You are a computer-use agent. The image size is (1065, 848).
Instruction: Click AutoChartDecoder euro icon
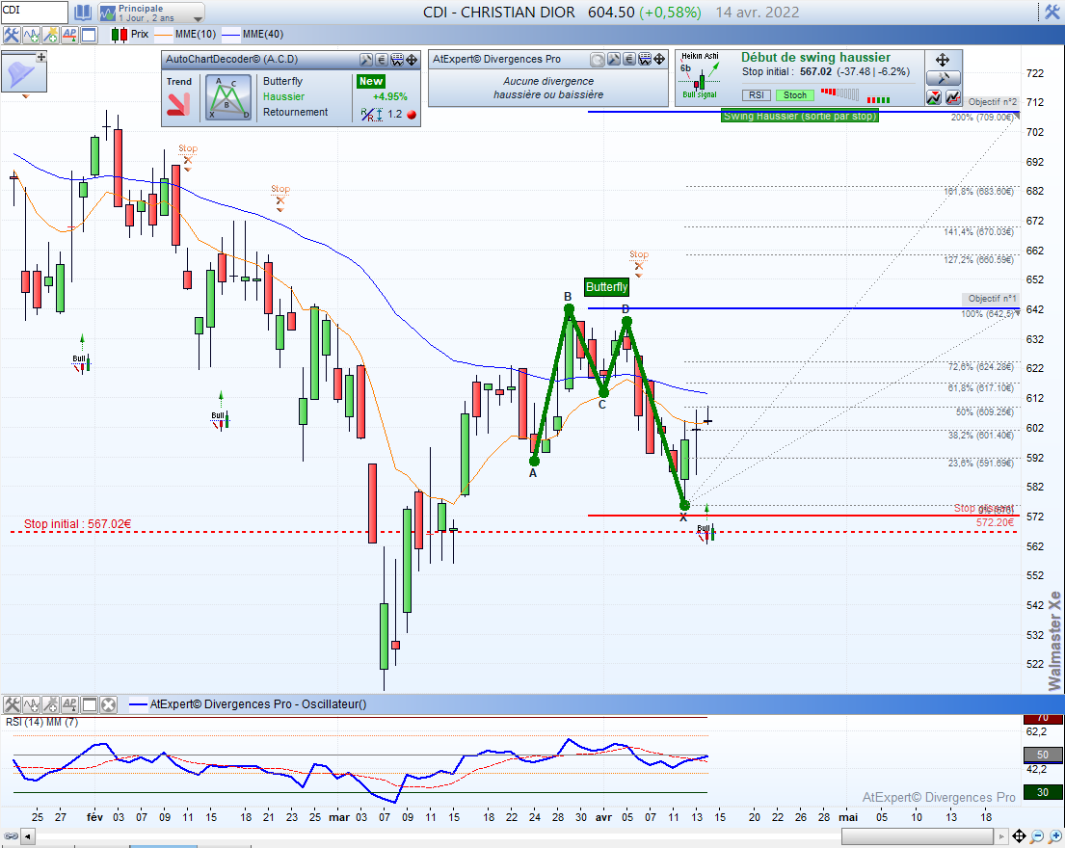point(382,60)
